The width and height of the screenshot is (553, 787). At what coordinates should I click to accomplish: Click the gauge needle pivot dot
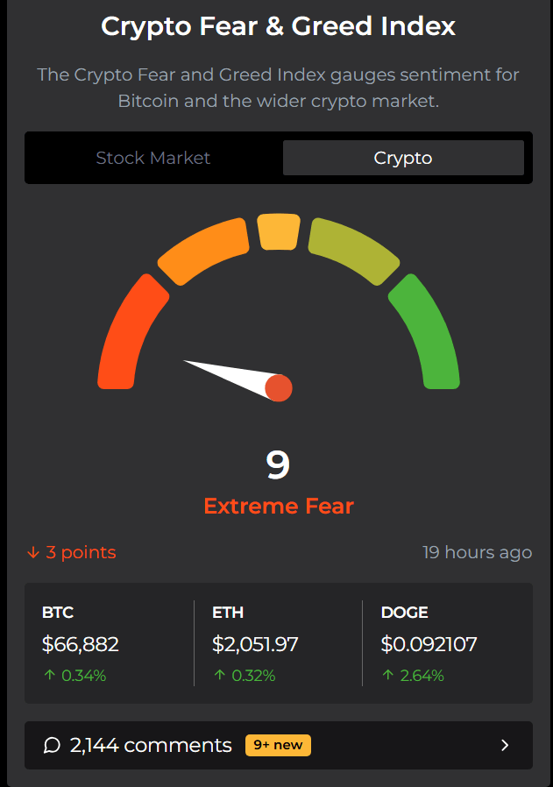[278, 387]
